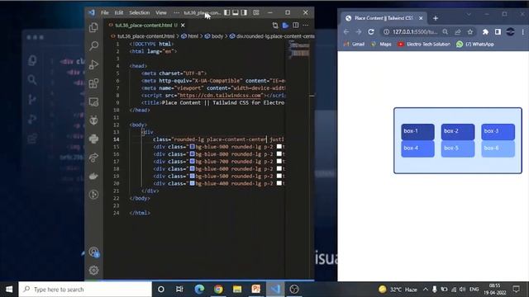Open the browser extensions puzzle icon
This screenshot has height=297, width=529.
click(x=485, y=31)
